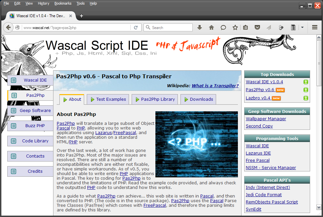Click the chat bubble toolbar icon

click(223, 27)
